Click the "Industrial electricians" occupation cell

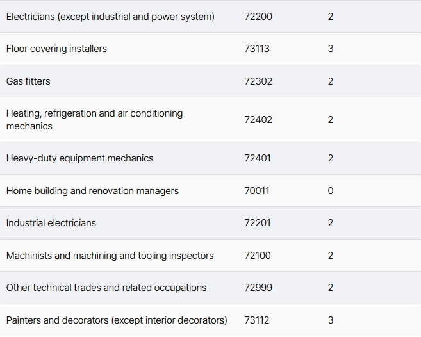pyautogui.click(x=51, y=223)
